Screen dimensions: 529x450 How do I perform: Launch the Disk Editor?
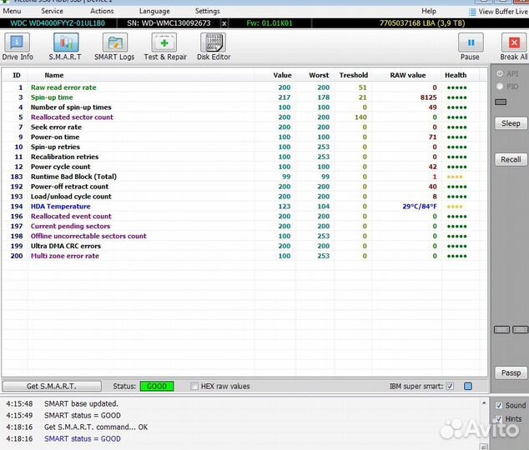click(214, 47)
